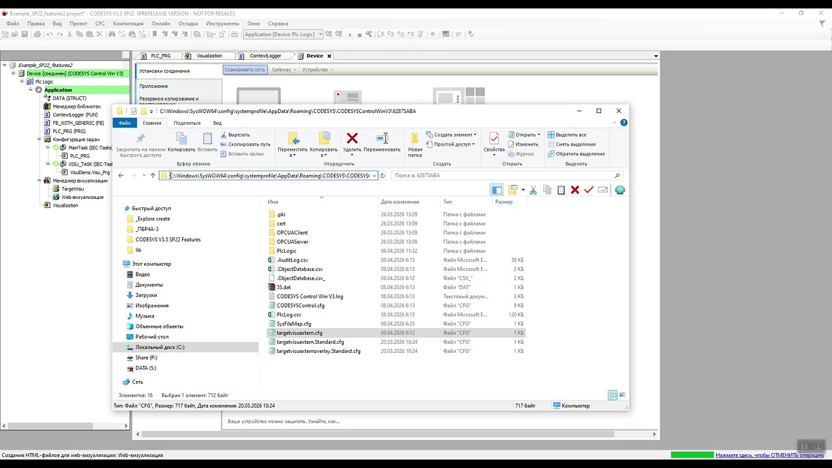Click Скопировать путь in Explorer ribbon
The image size is (832, 468).
[246, 144]
